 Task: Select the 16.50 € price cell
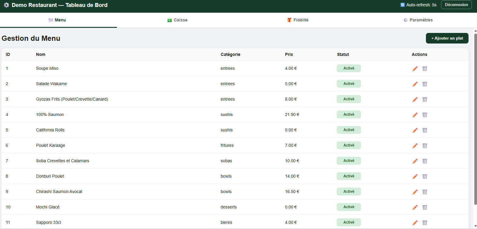(x=292, y=192)
